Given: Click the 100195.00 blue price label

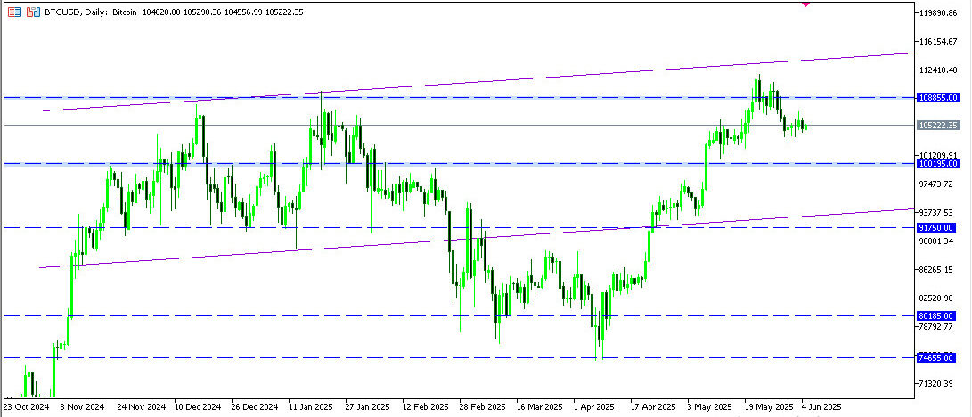Looking at the screenshot, I should pos(937,164).
